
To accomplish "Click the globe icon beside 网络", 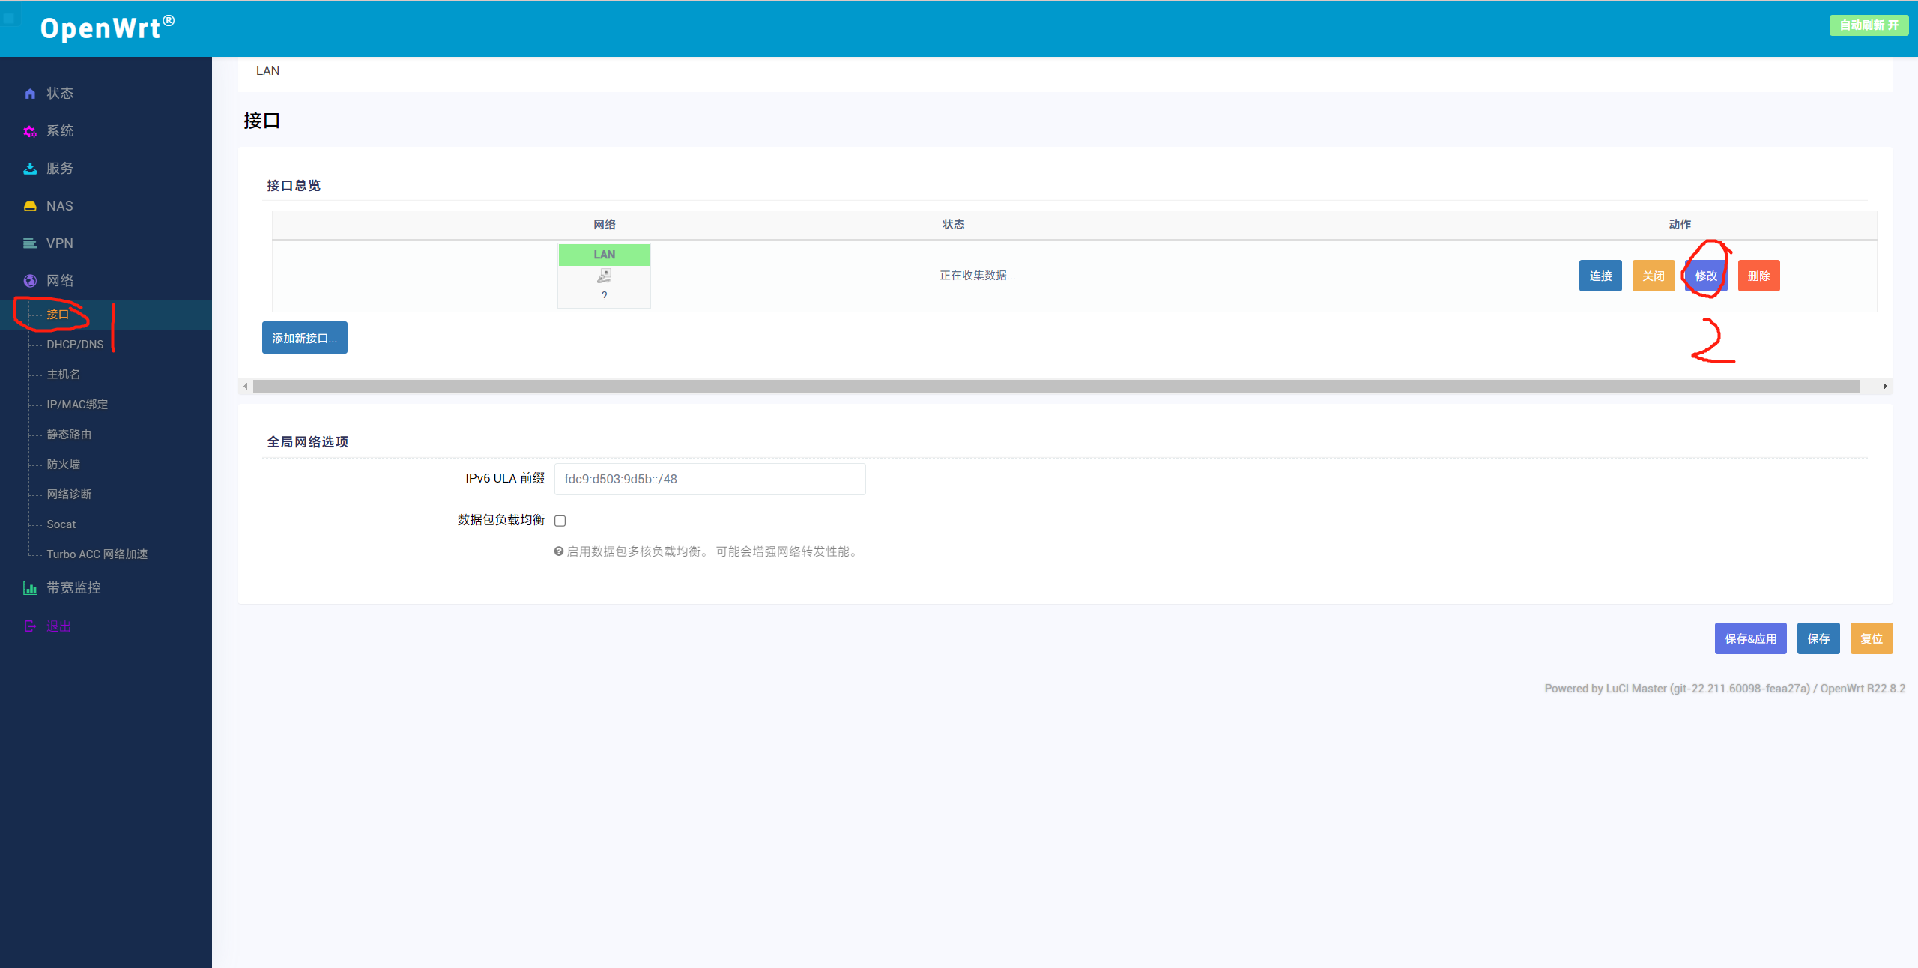I will coord(30,281).
